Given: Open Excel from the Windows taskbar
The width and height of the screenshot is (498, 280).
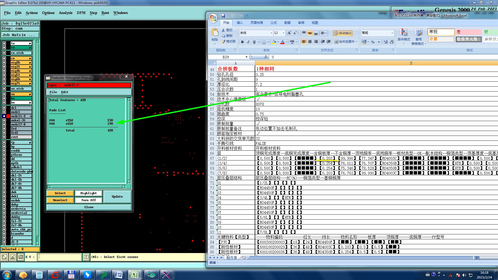Looking at the screenshot, I should [x=134, y=275].
